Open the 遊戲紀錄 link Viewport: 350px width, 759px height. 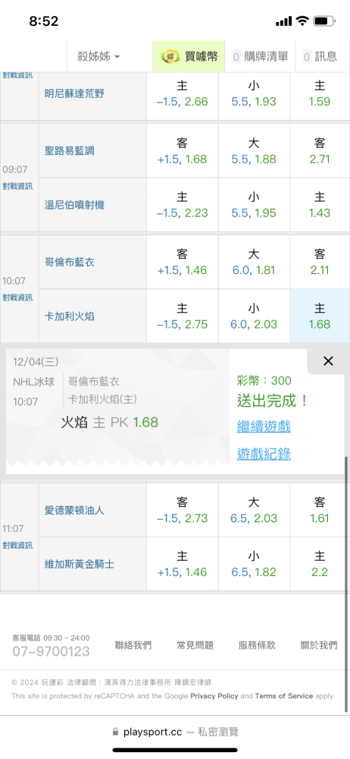pos(264,454)
